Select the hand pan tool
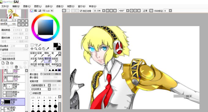The height and width of the screenshot is (112, 208). (x=44, y=49)
